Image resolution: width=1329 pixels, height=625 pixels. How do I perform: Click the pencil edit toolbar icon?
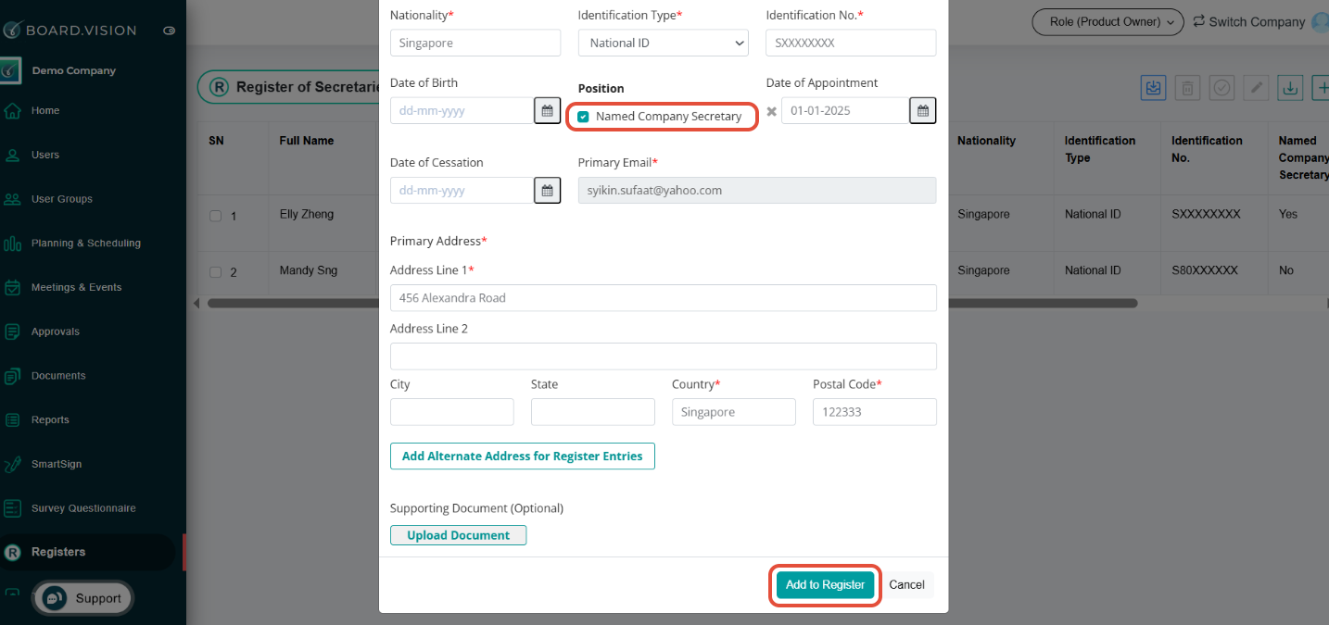pos(1256,88)
